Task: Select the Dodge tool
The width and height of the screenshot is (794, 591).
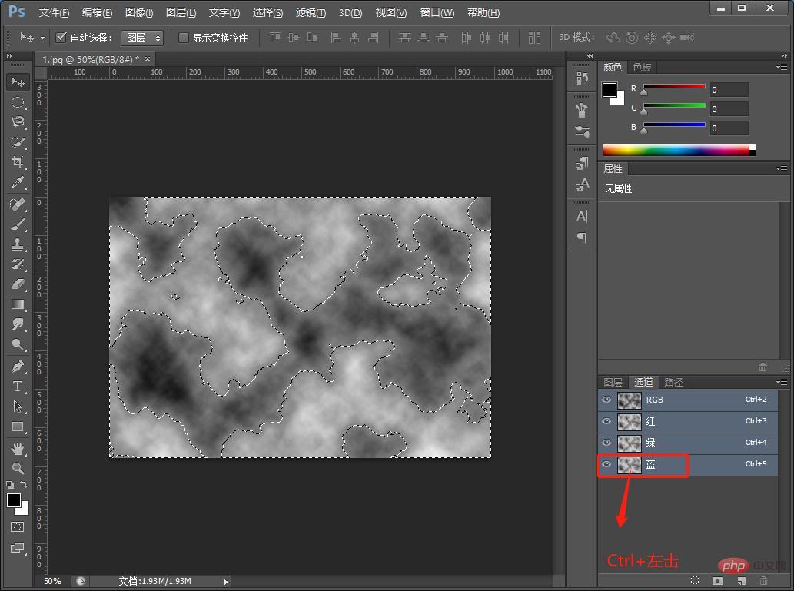Action: coord(18,344)
